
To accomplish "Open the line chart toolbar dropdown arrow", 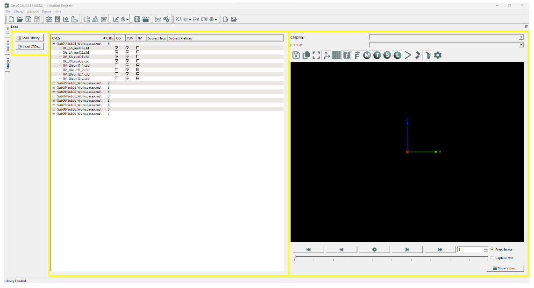I will click(190, 20).
